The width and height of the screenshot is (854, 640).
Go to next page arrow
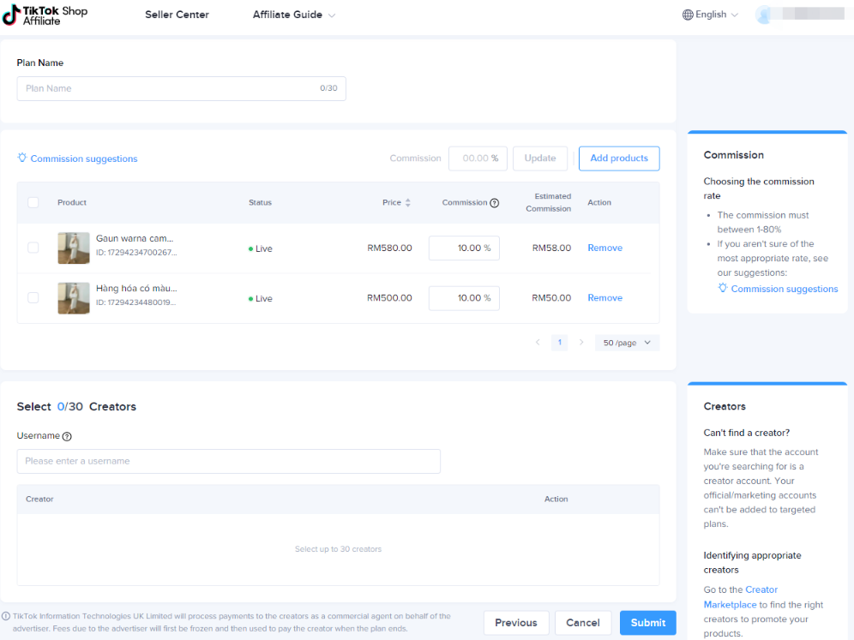581,343
